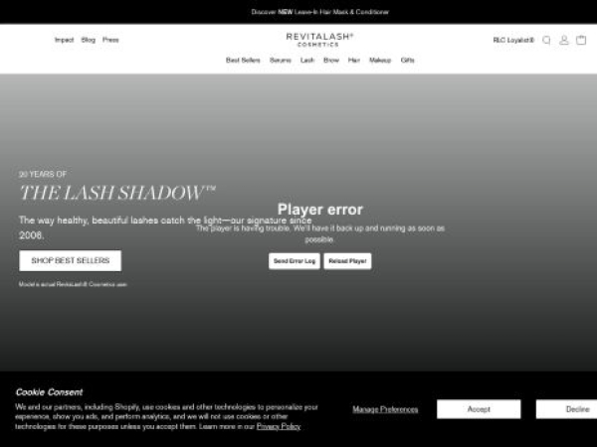Click Reload Player button
Viewport: 597px width, 447px height.
pyautogui.click(x=347, y=261)
